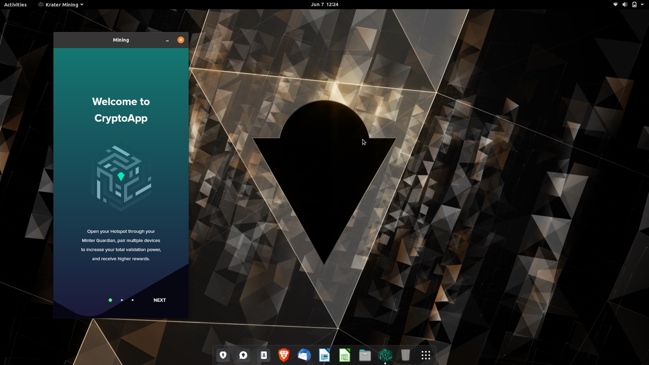
Task: Open the Trash from the dock
Action: pos(405,355)
